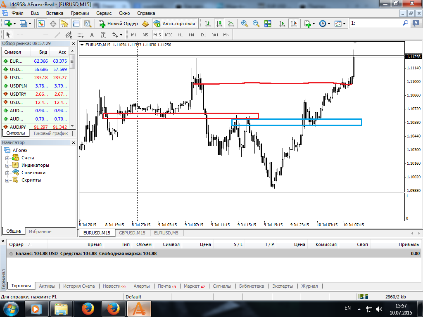Switch to bar chart icon
Screen dimensions: 423x317
click(208, 24)
